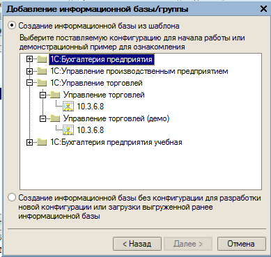Select version 10.3.6.8 under Управление торговлей (демо)
Viewport: 271px width, 257px height.
(x=91, y=130)
